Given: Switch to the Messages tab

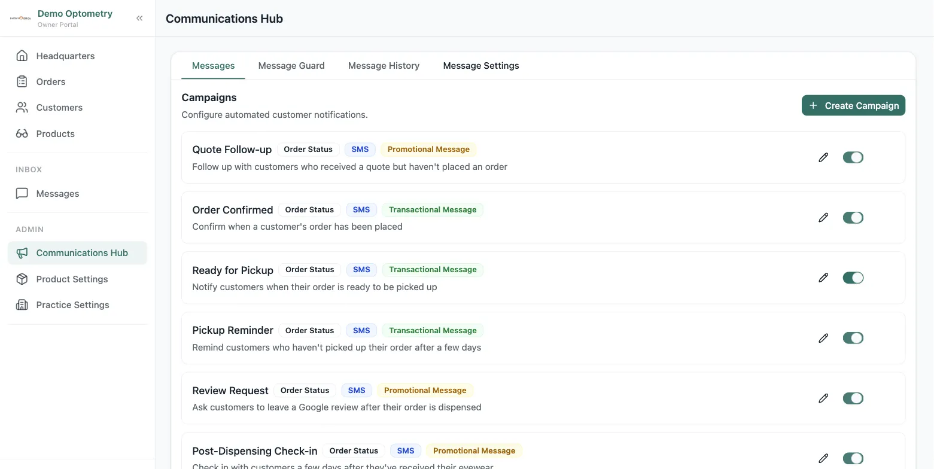Looking at the screenshot, I should (x=213, y=66).
